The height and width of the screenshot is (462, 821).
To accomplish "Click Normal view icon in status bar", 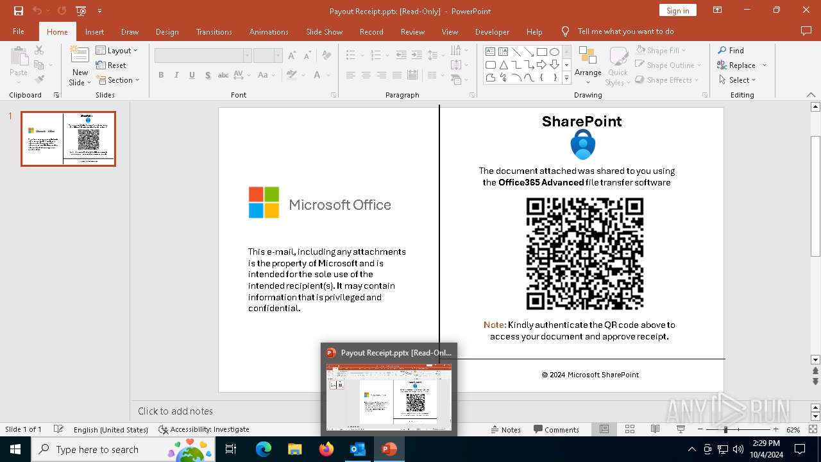I will pos(604,429).
